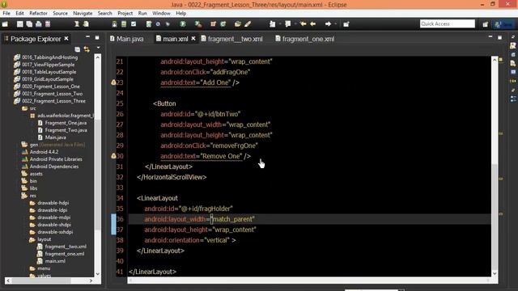
Task: Select the drawable-hdpi folder
Action: click(53, 203)
